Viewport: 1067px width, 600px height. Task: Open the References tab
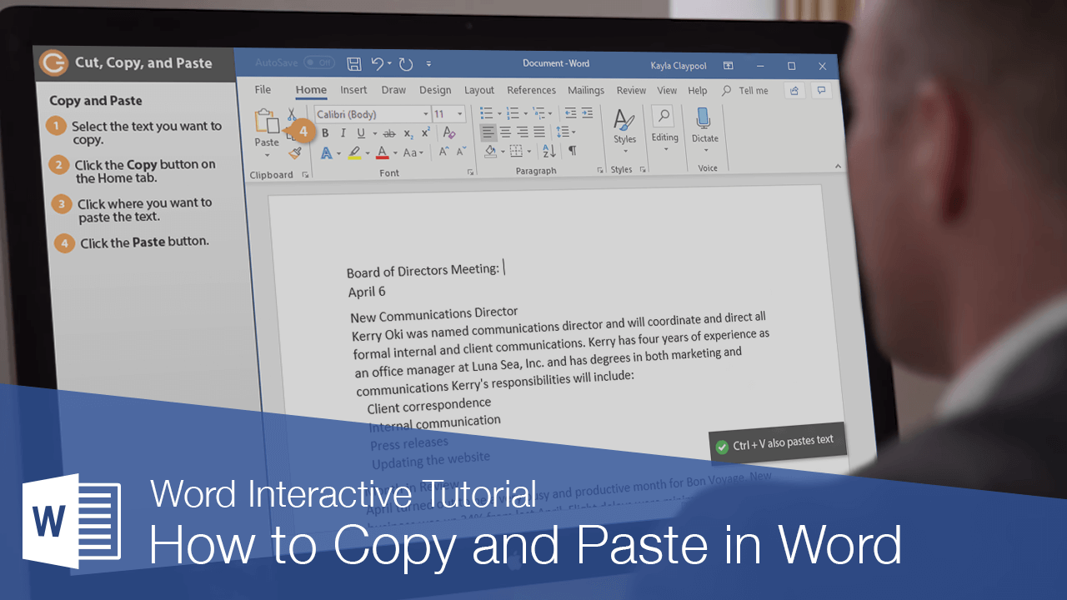tap(531, 90)
